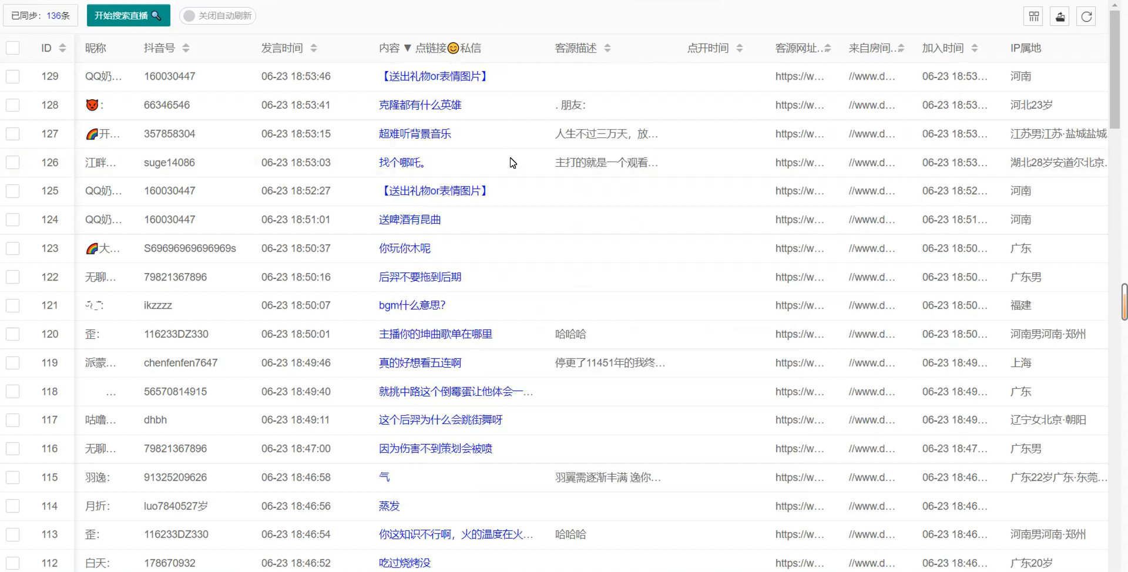The width and height of the screenshot is (1128, 572).
Task: Open message link 吃过烧烤没
Action: (x=405, y=563)
